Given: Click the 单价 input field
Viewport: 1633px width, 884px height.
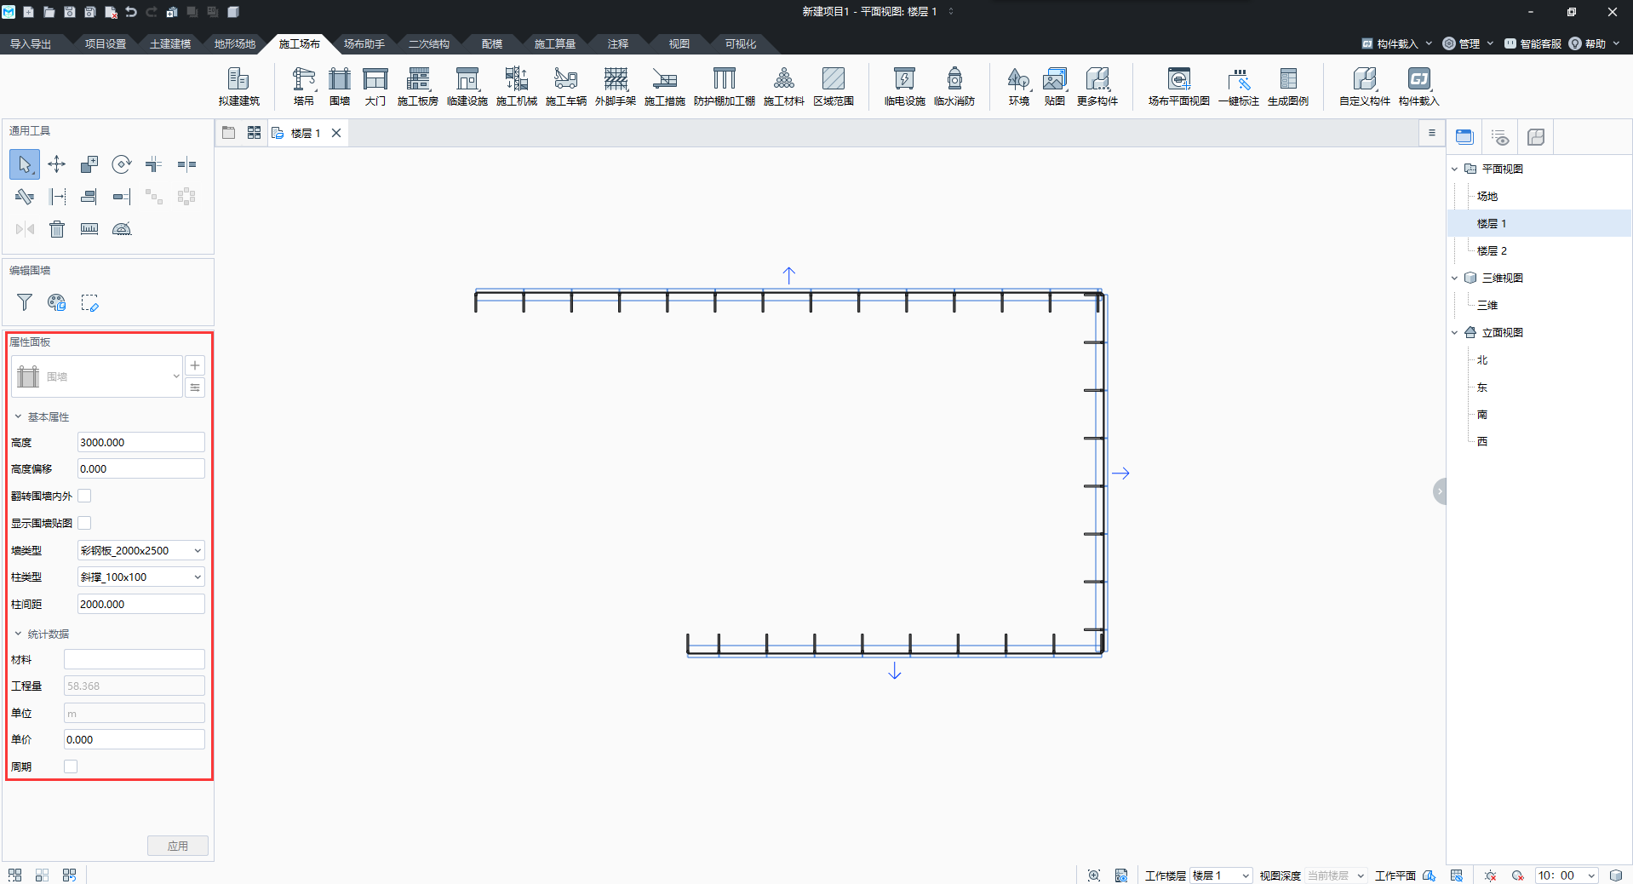Looking at the screenshot, I should tap(135, 739).
